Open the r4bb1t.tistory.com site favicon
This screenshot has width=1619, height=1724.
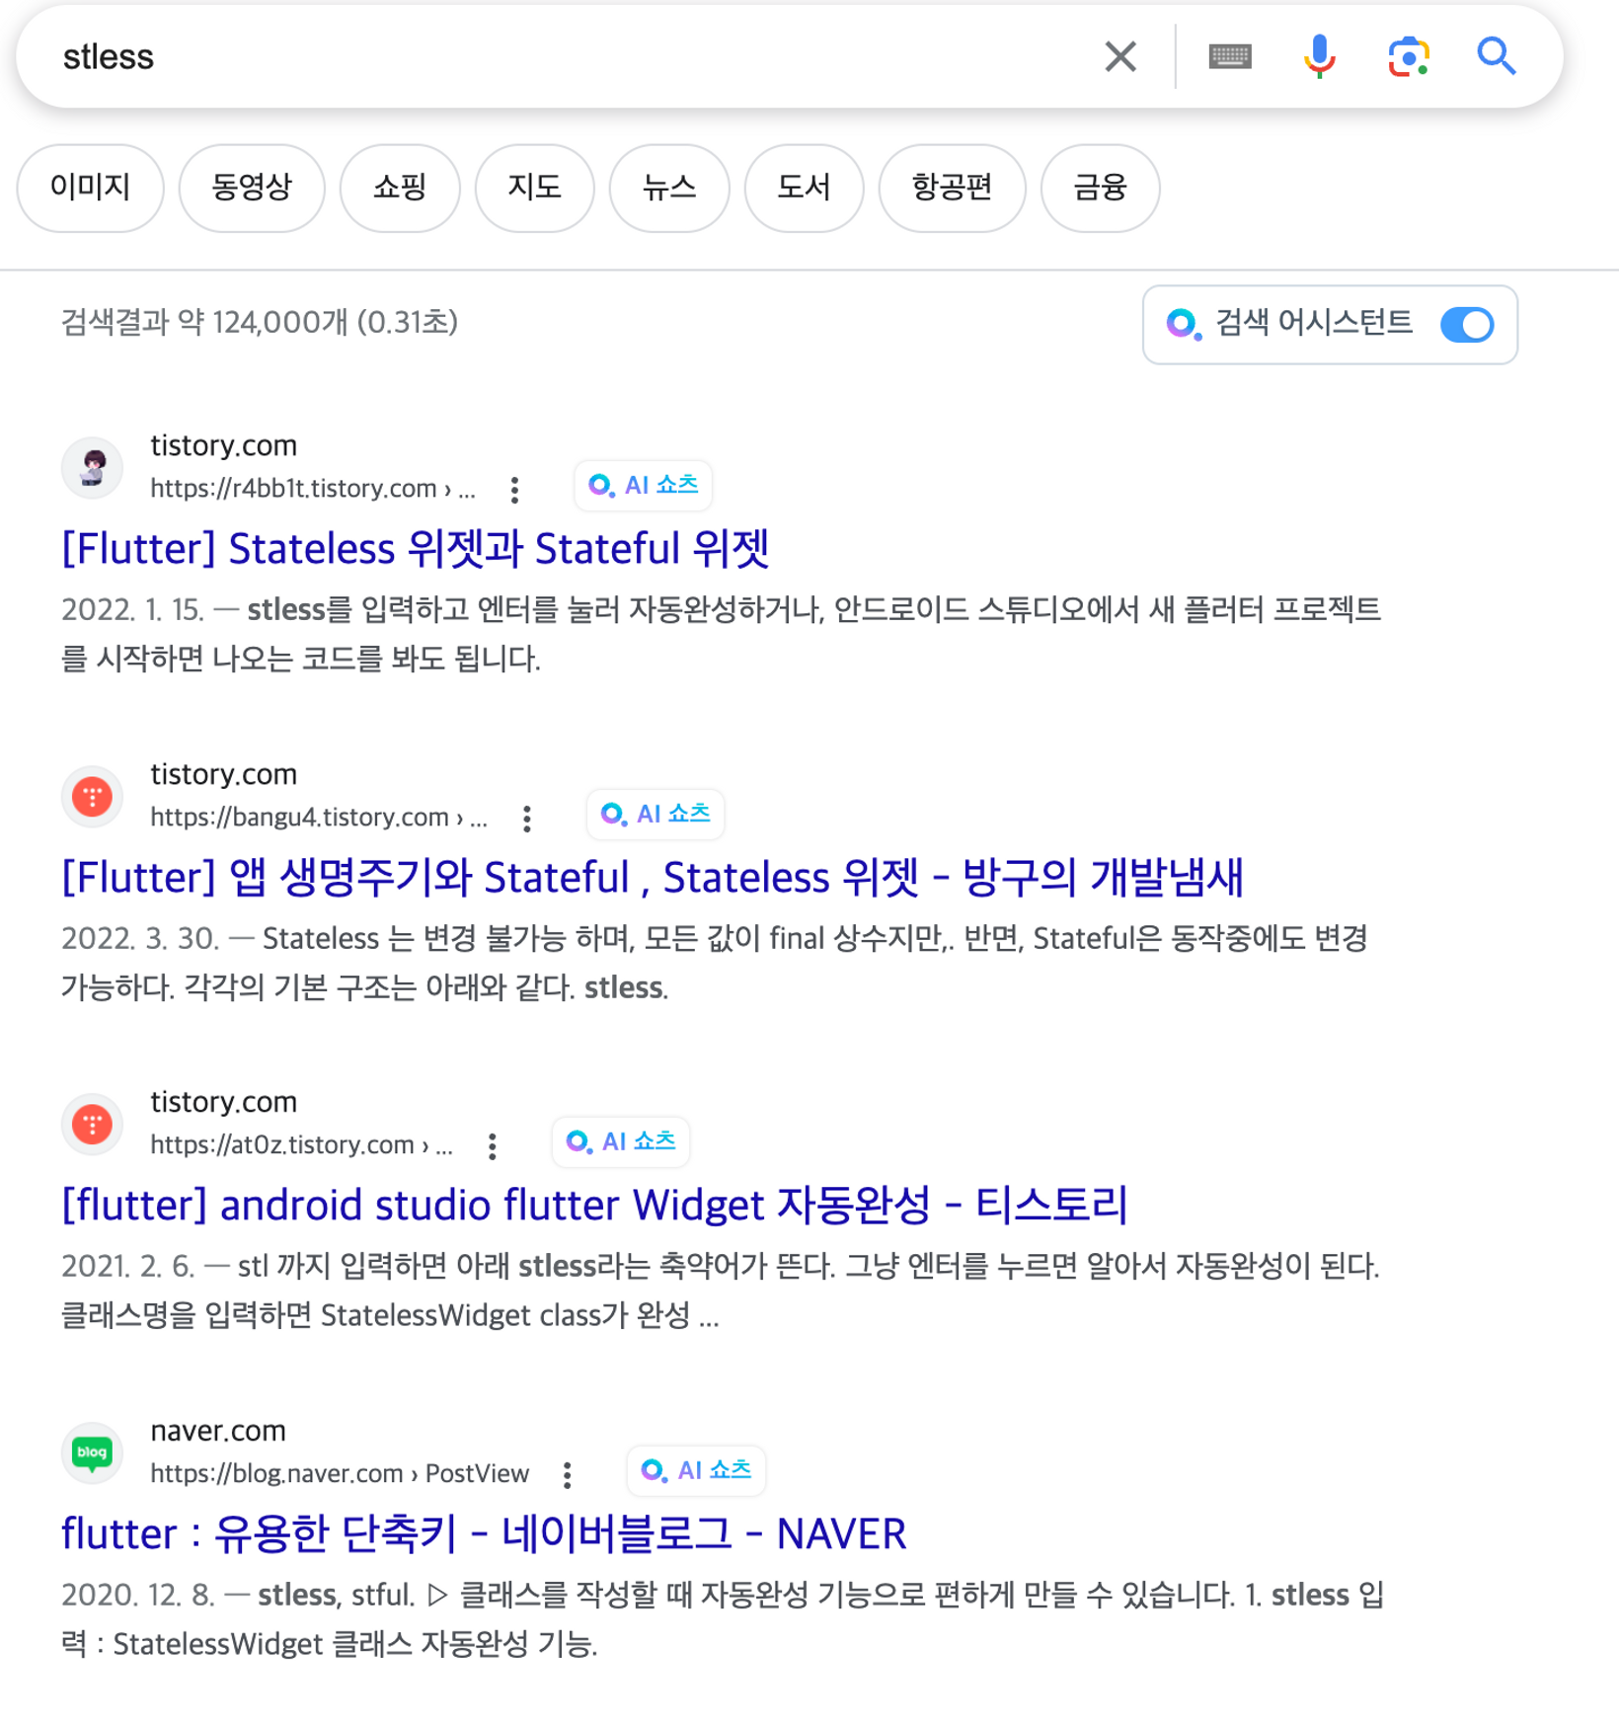tap(93, 466)
